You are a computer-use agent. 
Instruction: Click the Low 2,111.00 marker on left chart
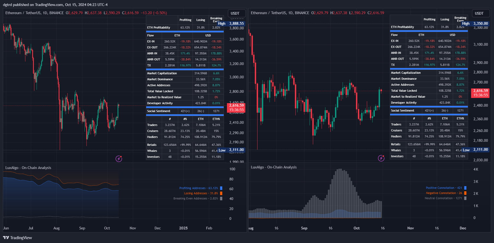[231, 150]
